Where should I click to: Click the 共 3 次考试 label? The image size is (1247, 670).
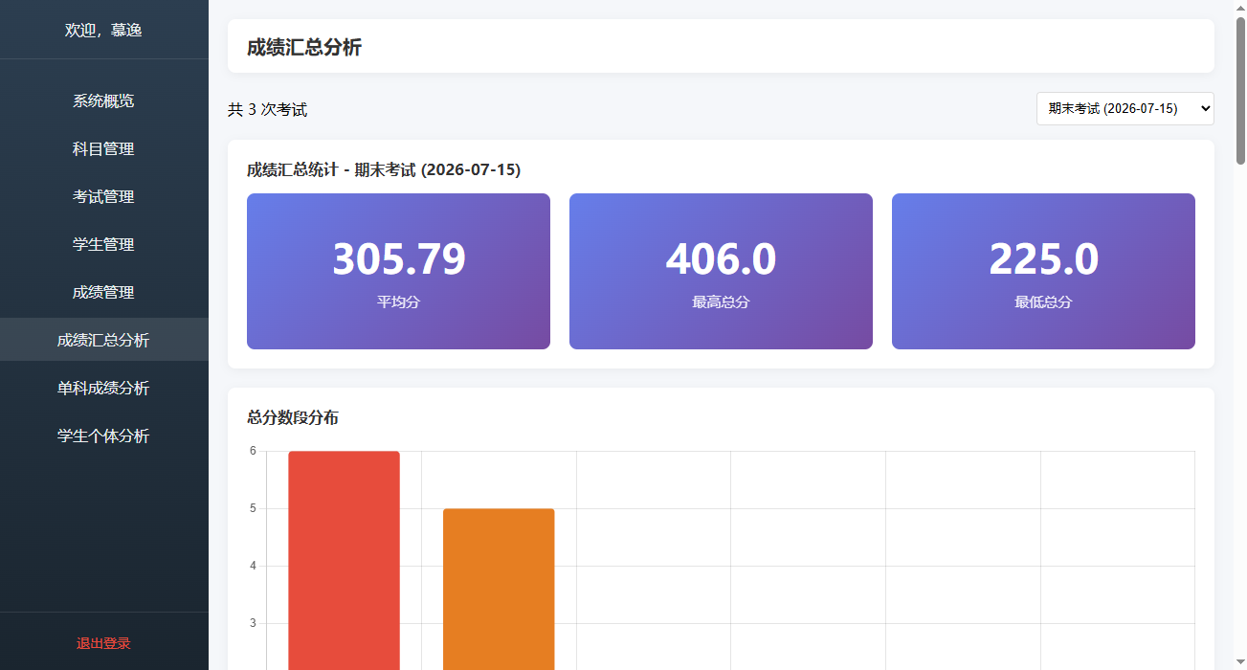click(x=268, y=110)
